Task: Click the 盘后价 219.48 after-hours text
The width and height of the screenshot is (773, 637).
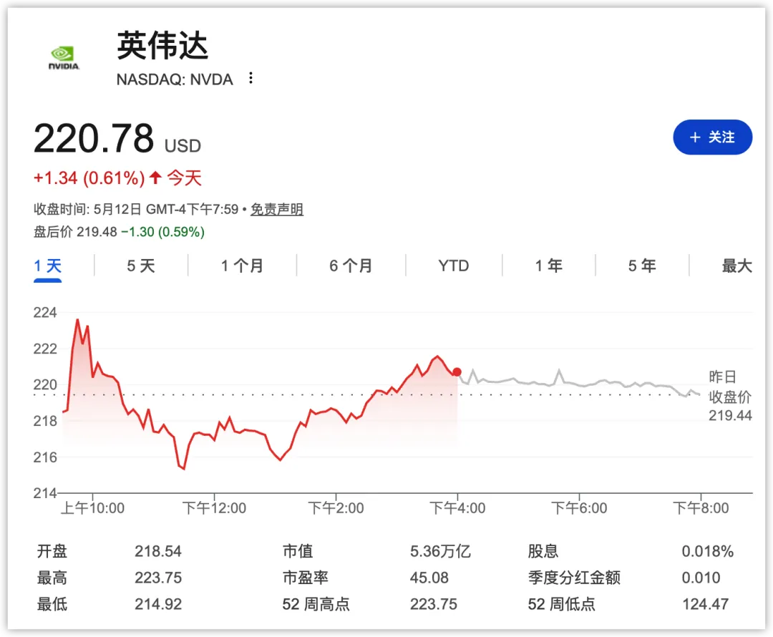Action: pyautogui.click(x=75, y=232)
